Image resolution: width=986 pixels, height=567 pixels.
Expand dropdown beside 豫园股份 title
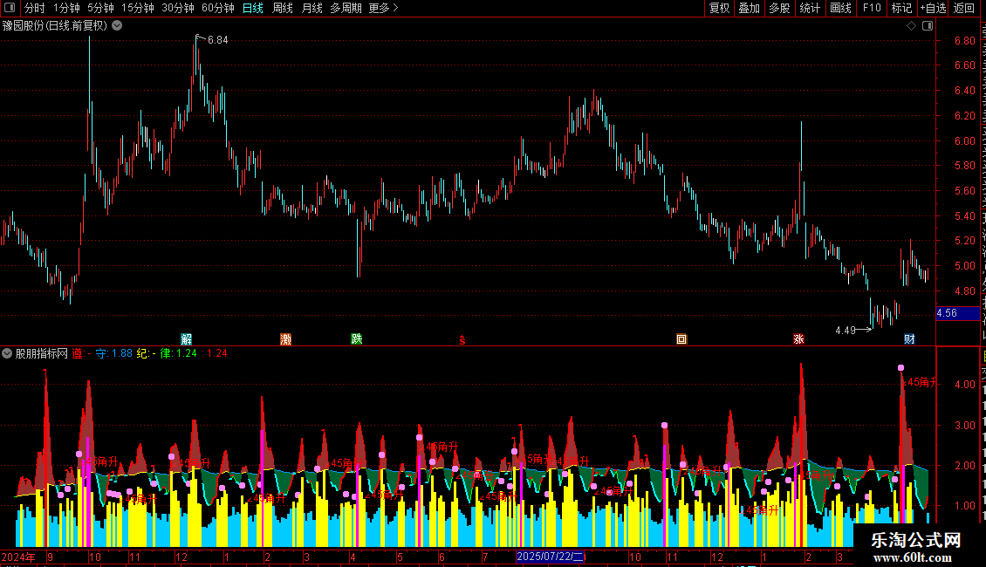(117, 26)
